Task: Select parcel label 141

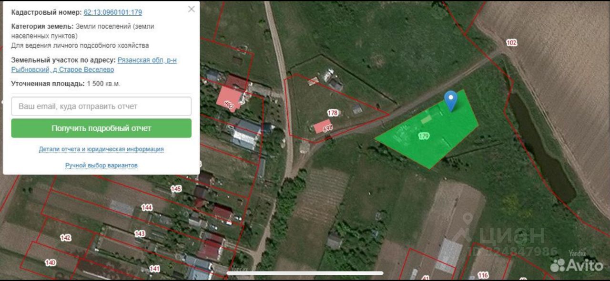Action: [154, 269]
